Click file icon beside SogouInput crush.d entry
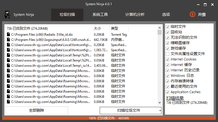 (8, 40)
